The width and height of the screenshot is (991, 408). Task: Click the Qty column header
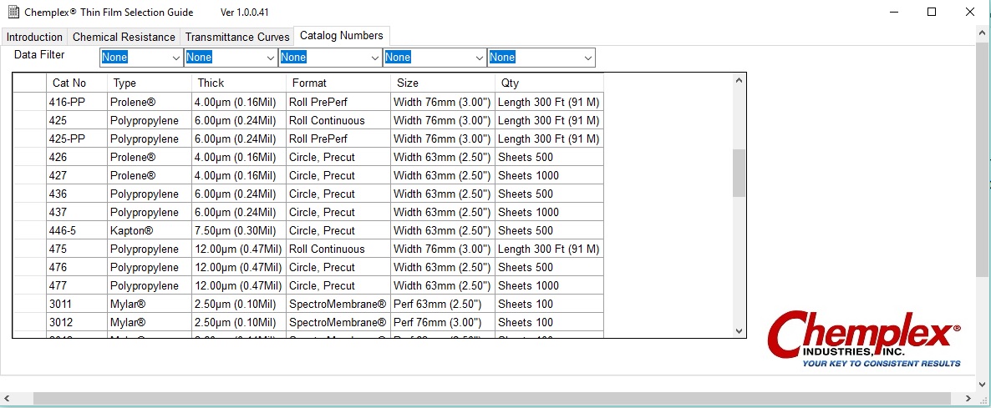click(549, 83)
